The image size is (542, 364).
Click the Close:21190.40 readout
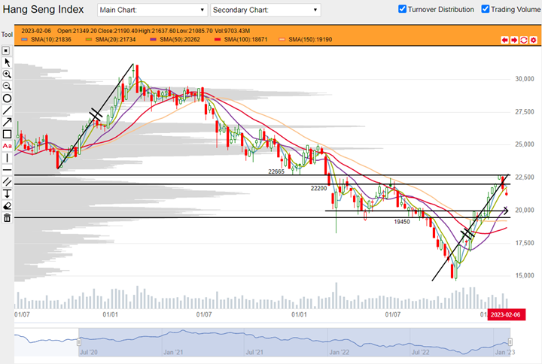click(x=118, y=31)
